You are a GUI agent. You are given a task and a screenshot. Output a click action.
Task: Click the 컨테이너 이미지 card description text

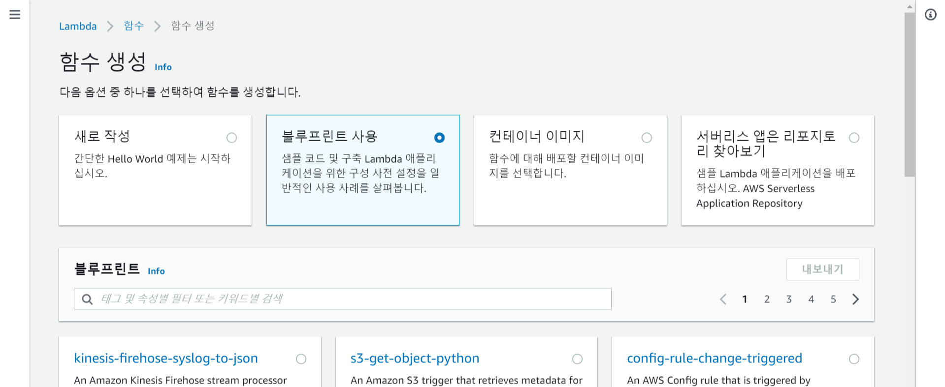[x=566, y=166]
